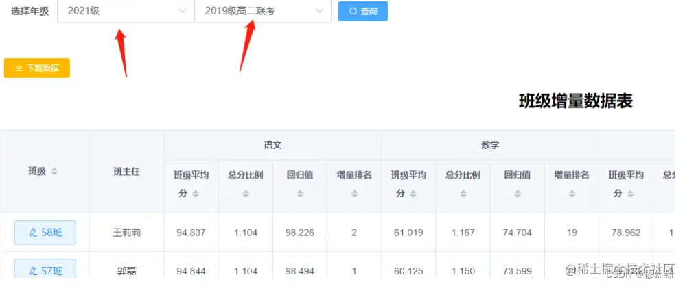Sort by 数学 总分比例 column
Image resolution: width=685 pixels, height=286 pixels.
point(463,194)
